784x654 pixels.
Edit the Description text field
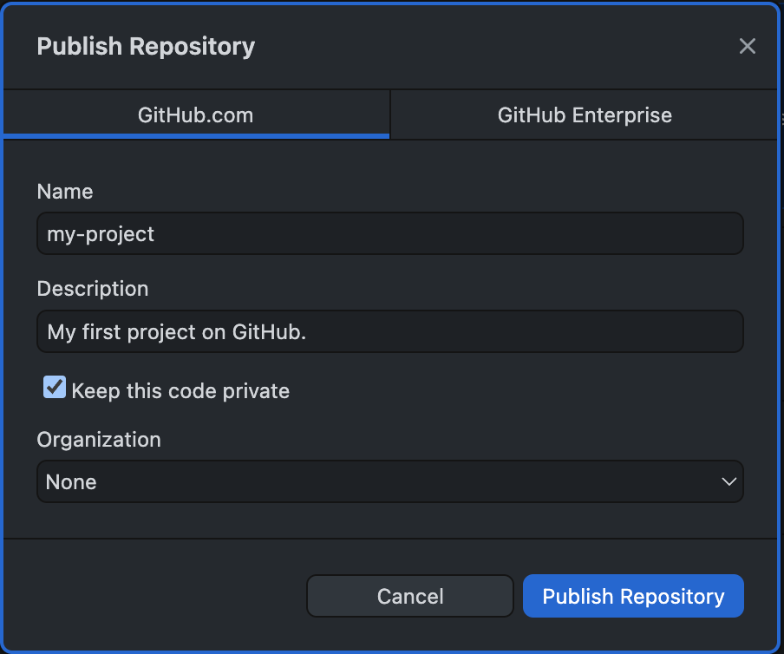click(390, 331)
